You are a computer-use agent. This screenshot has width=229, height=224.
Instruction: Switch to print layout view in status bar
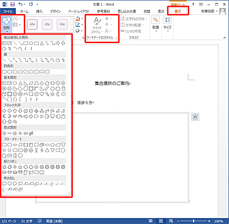coord(161,221)
